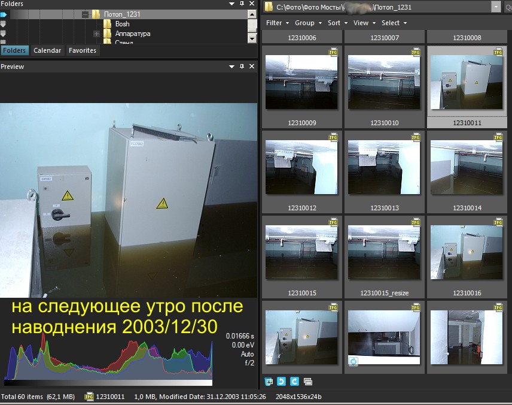This screenshot has width=512, height=405.
Task: Pin the Folders panel with pushpin icon
Action: (x=242, y=4)
